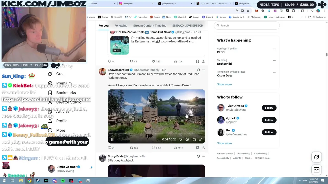Expand hidden bookmarks chevron
Viewport: 328px width, 184px height.
point(302,17)
